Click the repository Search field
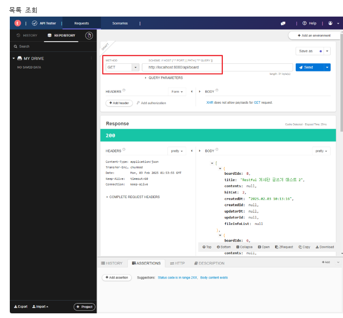Image resolution: width=343 pixels, height=318 pixels. (53, 46)
